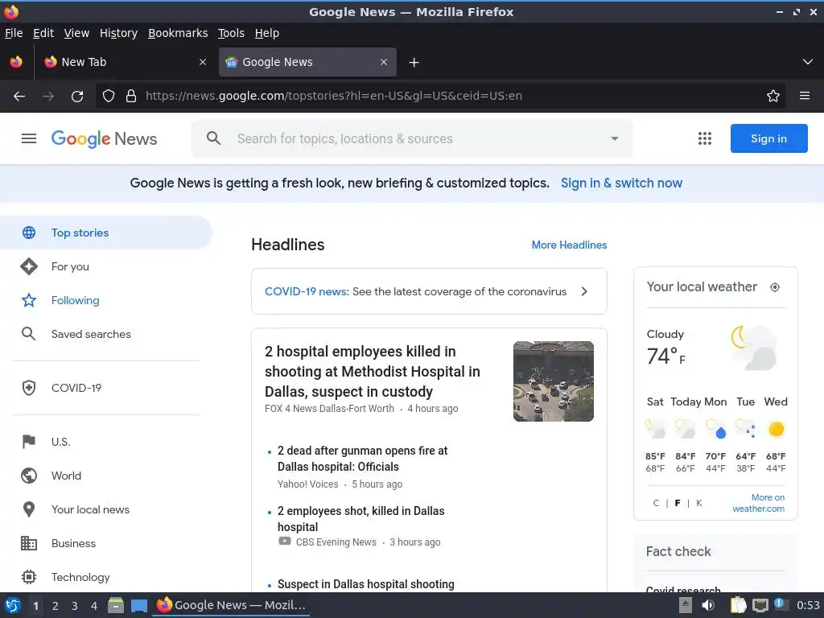The image size is (824, 618).
Task: Click the Following star icon
Action: coord(29,301)
